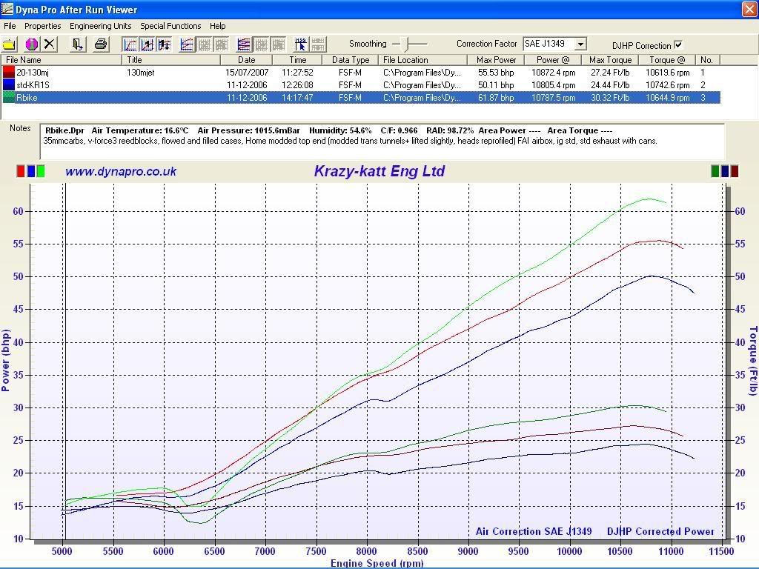Click the Max Power column header
Image resolution: width=759 pixels, height=569 pixels.
[496, 60]
